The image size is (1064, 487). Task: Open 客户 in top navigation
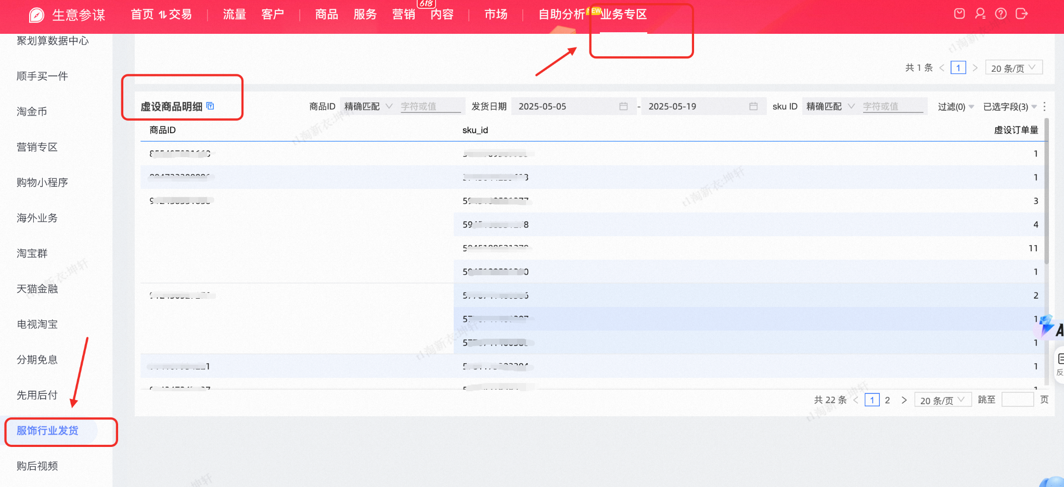273,15
